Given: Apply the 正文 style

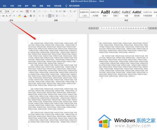Looking at the screenshot, I should coord(84,14).
